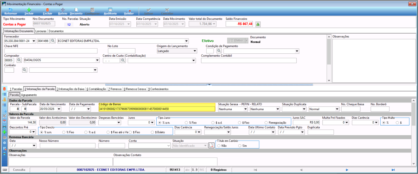Look up buyer with the Comprador magnifier

[19, 60]
